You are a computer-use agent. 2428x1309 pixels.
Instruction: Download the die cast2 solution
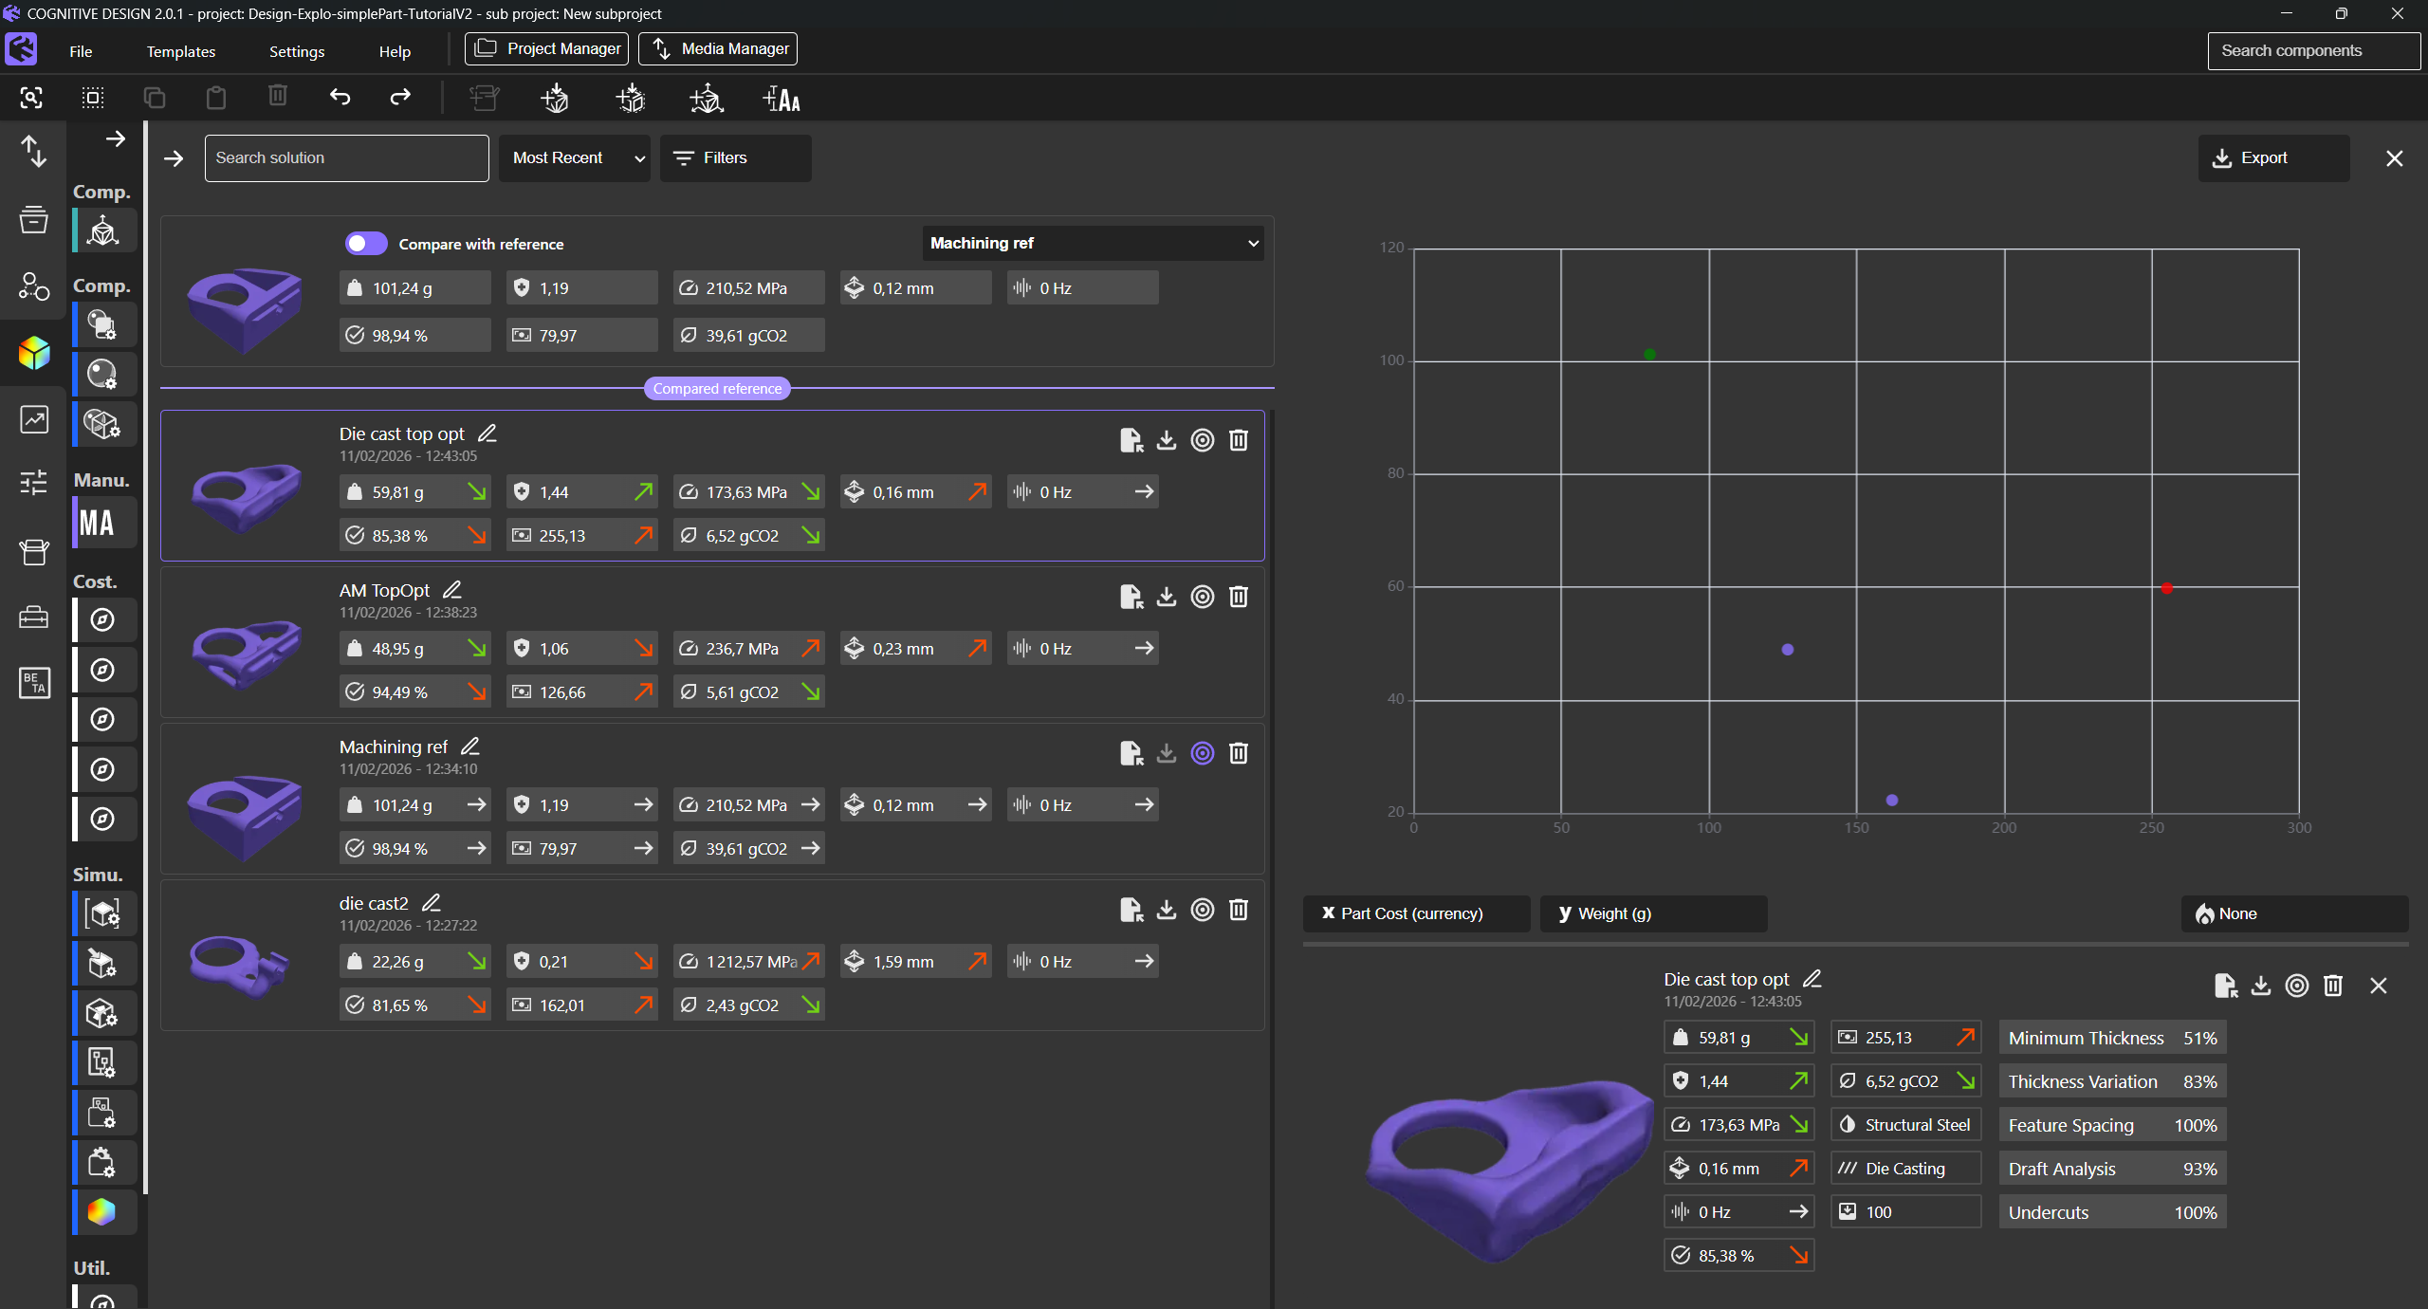1167,910
